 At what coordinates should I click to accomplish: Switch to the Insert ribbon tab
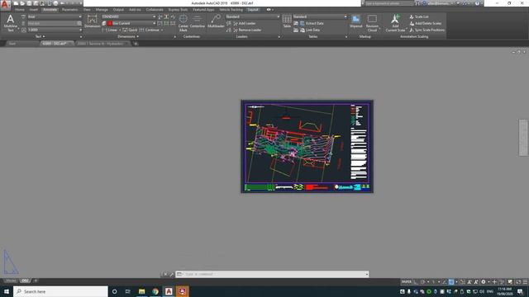click(34, 10)
